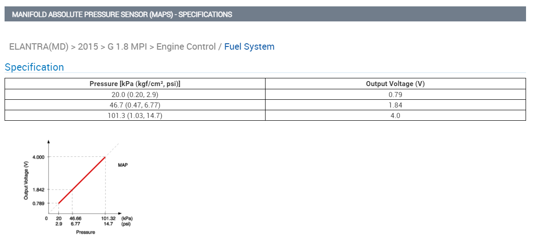This screenshot has height=241, width=537.
Task: Click the Pressure title below the graph
Action: click(85, 232)
